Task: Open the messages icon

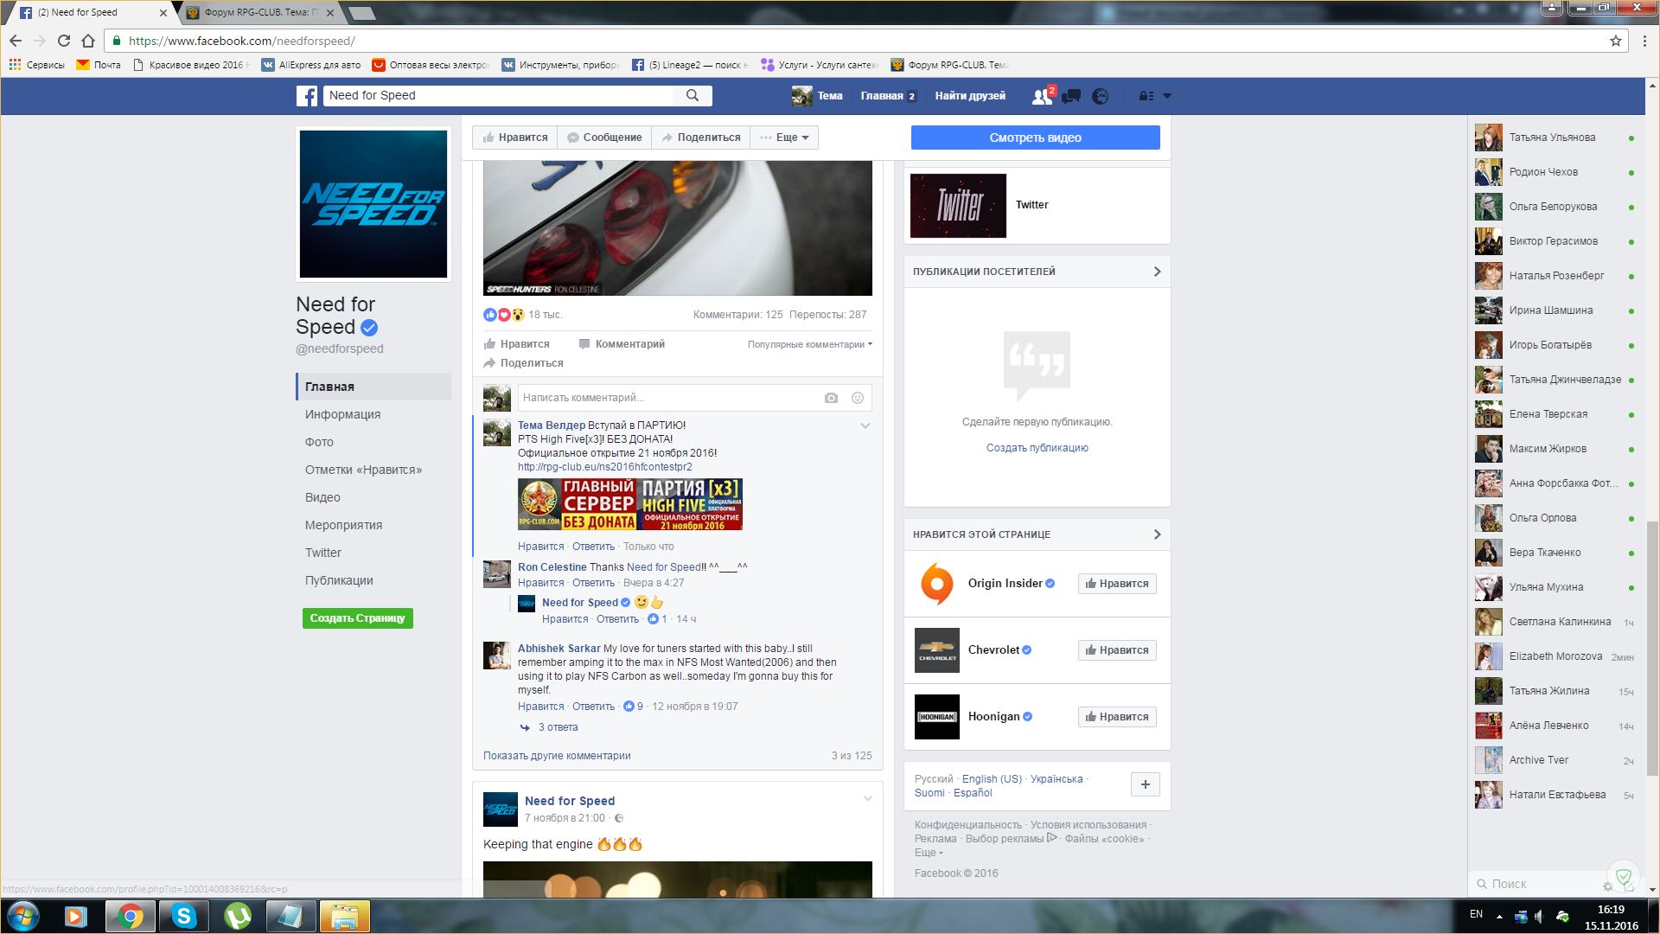Action: pos(1071,96)
